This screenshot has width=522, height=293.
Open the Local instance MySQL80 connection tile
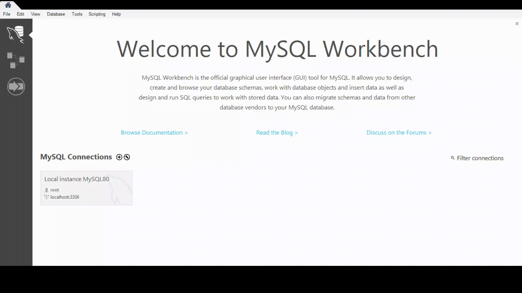pos(86,188)
